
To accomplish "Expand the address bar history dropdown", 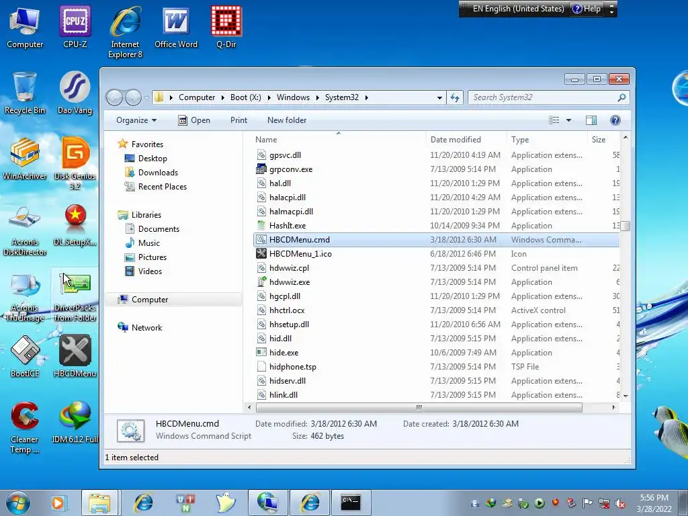I will click(439, 97).
